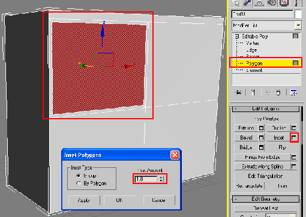This screenshot has height=217, width=306.
Task: Click the Inset Amount value field
Action: click(x=146, y=179)
